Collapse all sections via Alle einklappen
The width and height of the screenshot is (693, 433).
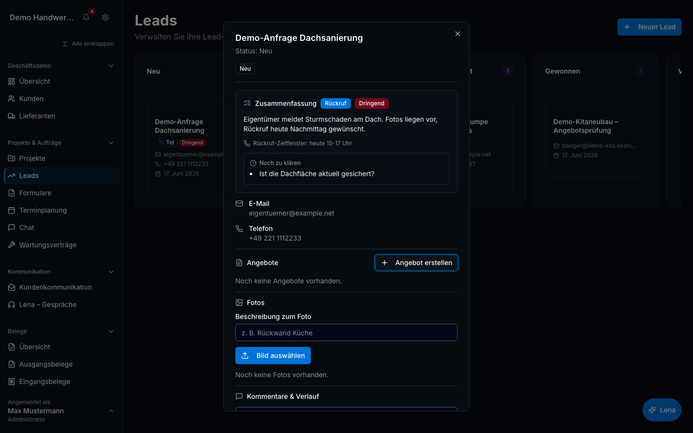[x=88, y=44]
